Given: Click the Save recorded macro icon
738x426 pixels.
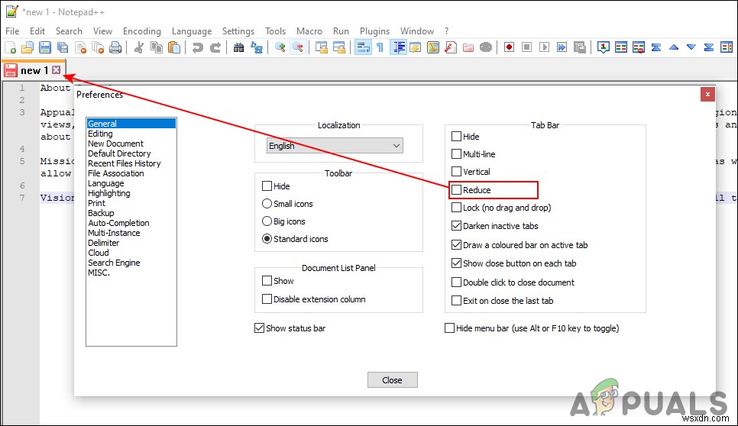Looking at the screenshot, I should coord(579,47).
